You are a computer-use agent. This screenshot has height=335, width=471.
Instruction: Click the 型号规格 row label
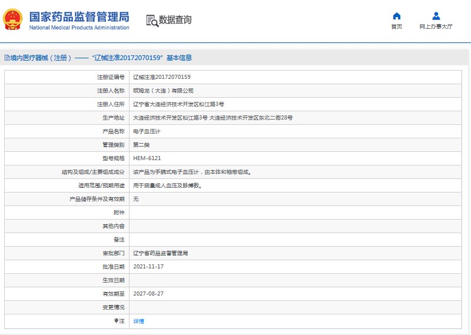[x=113, y=158]
